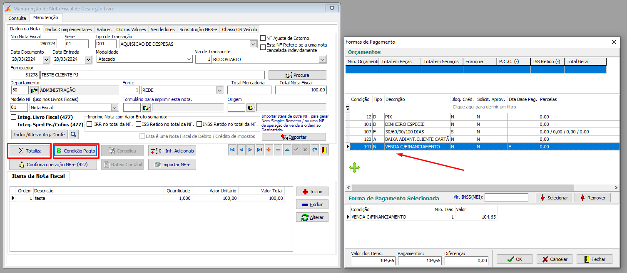Enable NF Ajuste de Estorno checkbox
The image size is (627, 273).
point(263,38)
